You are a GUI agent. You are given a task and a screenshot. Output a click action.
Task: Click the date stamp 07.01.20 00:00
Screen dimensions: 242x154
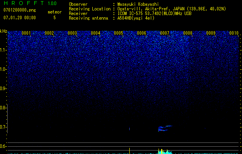click(20, 18)
